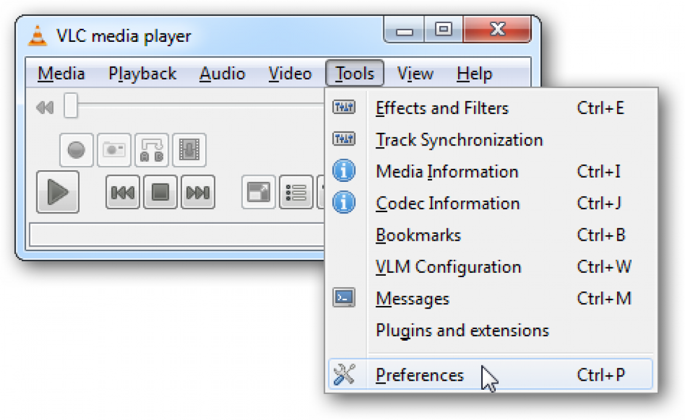The height and width of the screenshot is (420, 685).
Task: Click the status bar field
Action: 177,235
